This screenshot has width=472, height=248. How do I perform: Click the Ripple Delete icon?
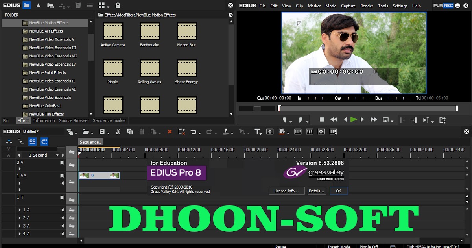[x=182, y=131]
